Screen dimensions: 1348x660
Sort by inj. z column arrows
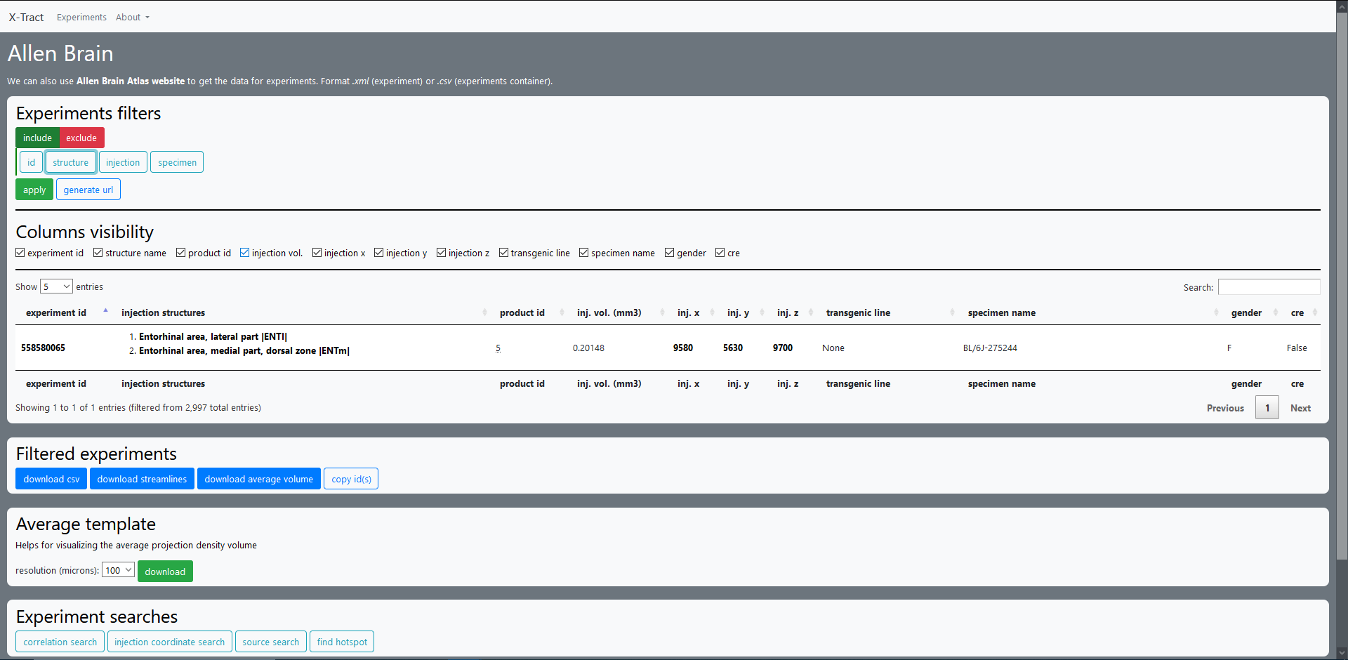coord(811,312)
